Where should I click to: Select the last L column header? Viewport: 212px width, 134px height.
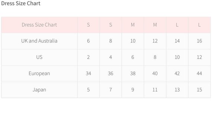199,25
